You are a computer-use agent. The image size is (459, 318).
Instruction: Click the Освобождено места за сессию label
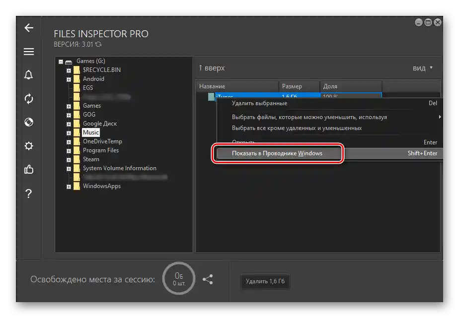coord(92,279)
